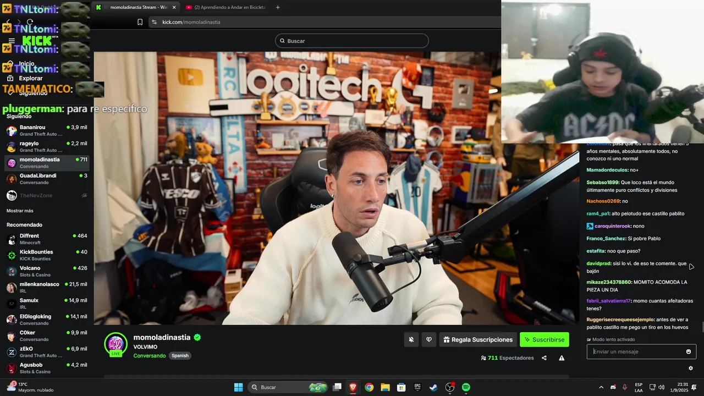Open Steam from taskbar
Screen dimensions: 704x396
coord(433,387)
